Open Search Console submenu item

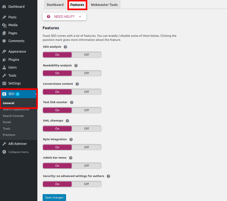click(x=13, y=116)
